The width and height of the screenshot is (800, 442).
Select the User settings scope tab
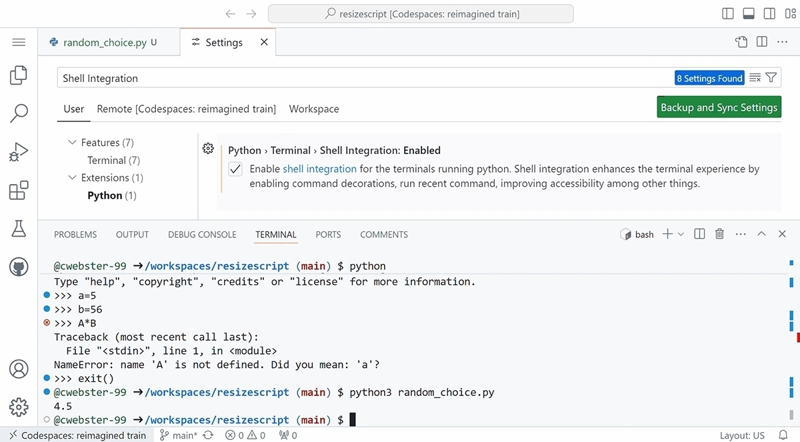click(x=73, y=109)
